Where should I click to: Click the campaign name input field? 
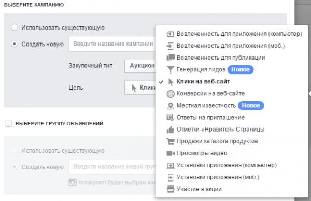(112, 44)
